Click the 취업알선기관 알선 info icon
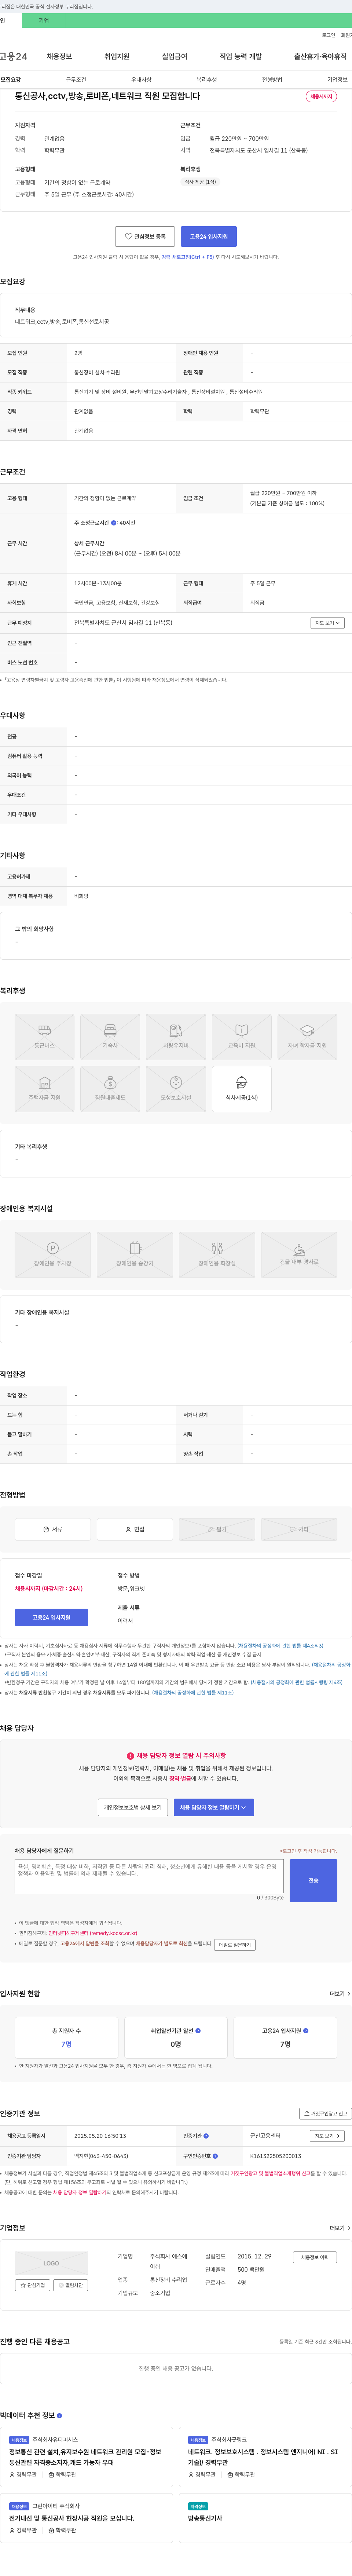Screen dimensions: 352x2576 click(198, 2031)
